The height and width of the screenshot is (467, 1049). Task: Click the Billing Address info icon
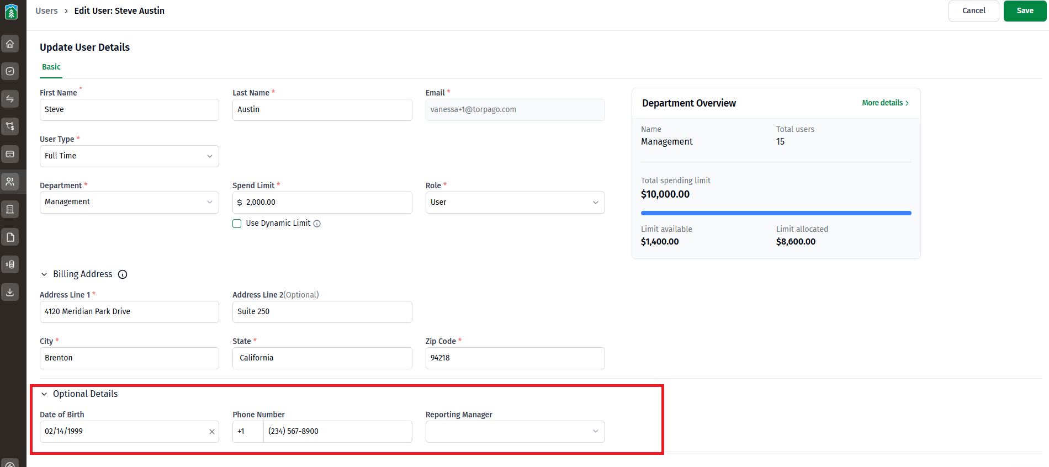pyautogui.click(x=123, y=274)
